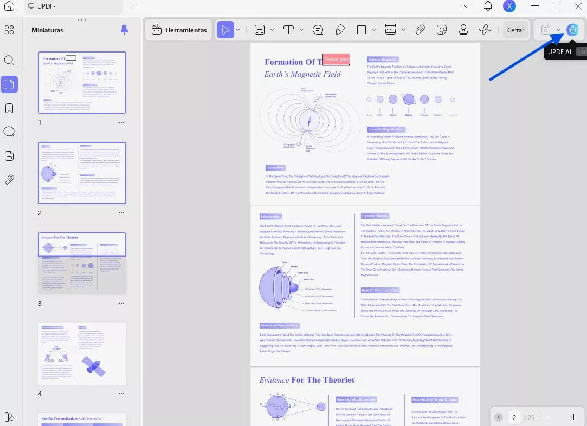
Task: Open options menu for page 3 thumbnail
Action: point(121,303)
